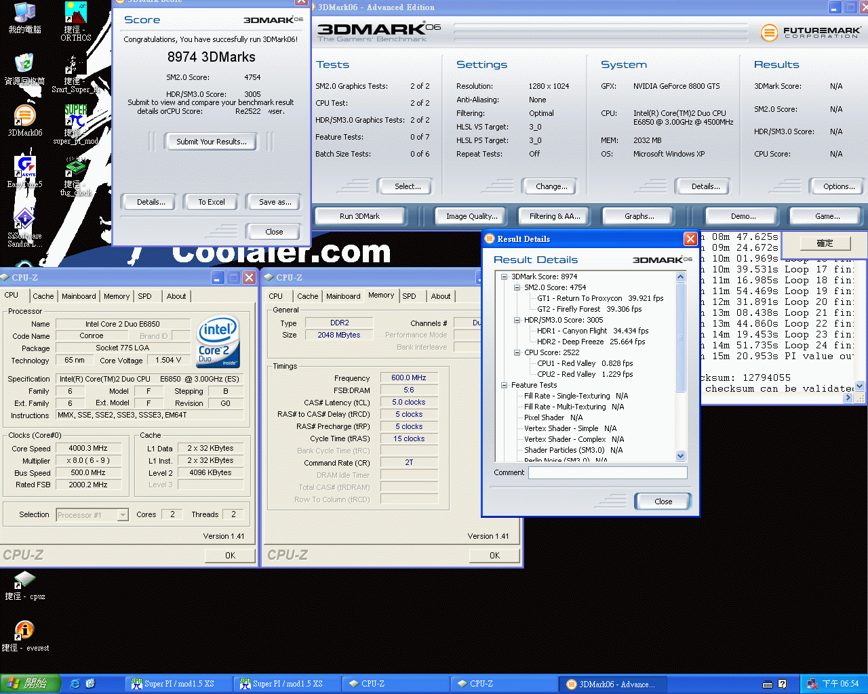Click the Demo button
Screen dimensions: 868x694
[743, 216]
